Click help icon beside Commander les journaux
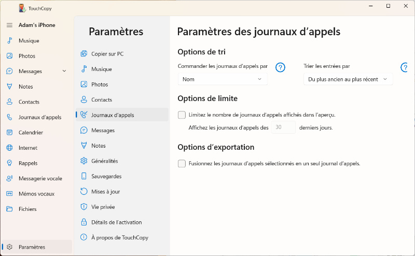The image size is (415, 256). pyautogui.click(x=280, y=67)
